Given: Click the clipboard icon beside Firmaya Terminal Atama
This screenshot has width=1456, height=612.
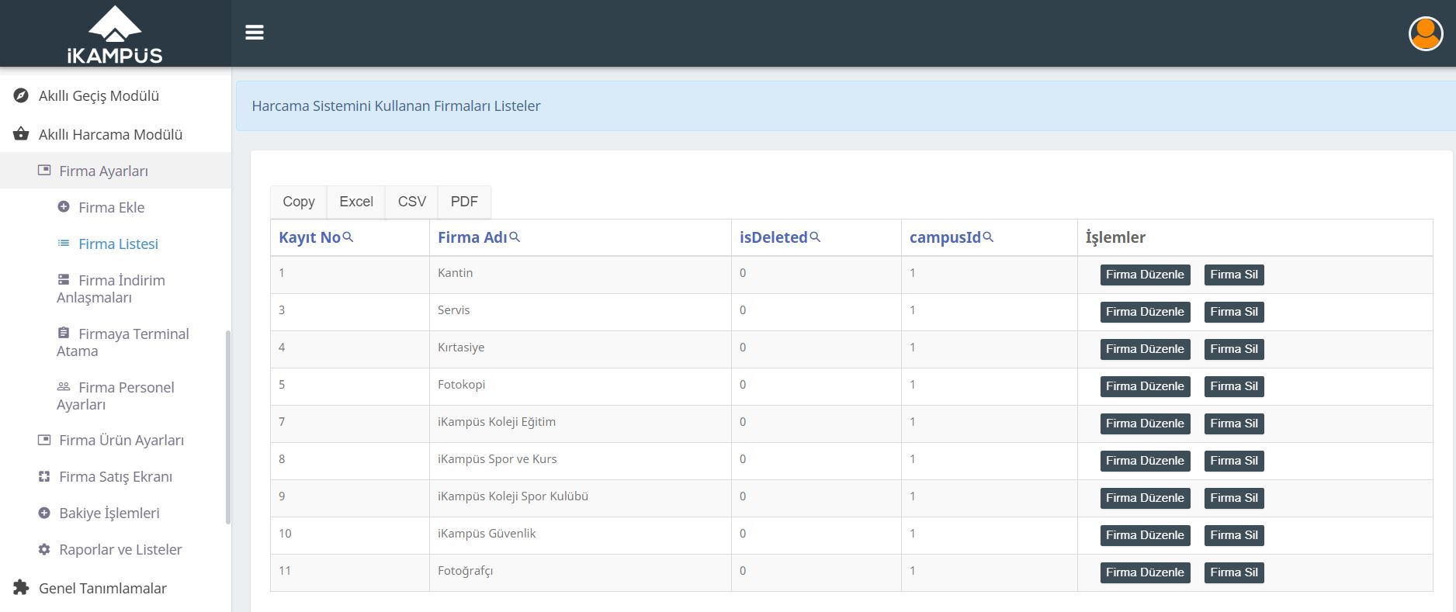Looking at the screenshot, I should click(64, 333).
